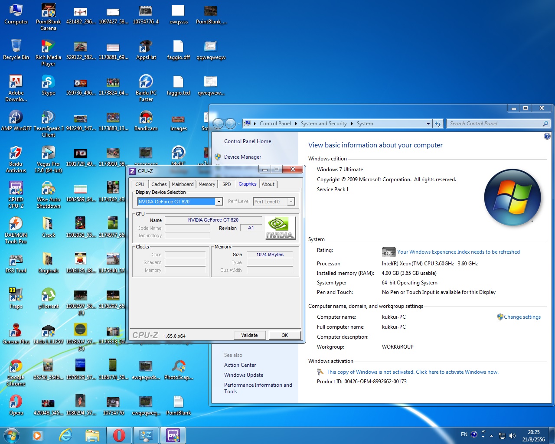Open Vegas Pro 12.0 shortcut

(x=48, y=159)
